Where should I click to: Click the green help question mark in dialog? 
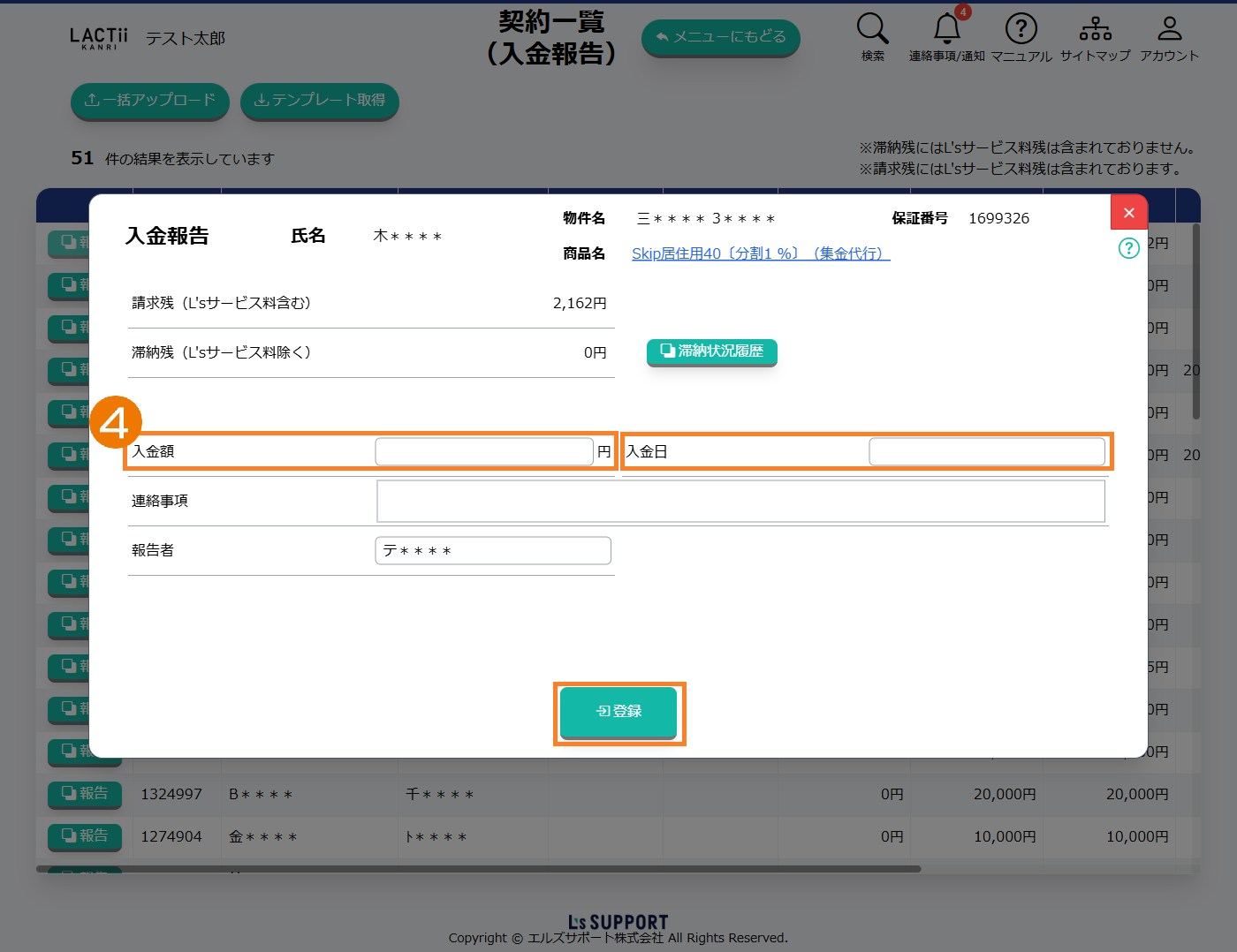click(1128, 248)
